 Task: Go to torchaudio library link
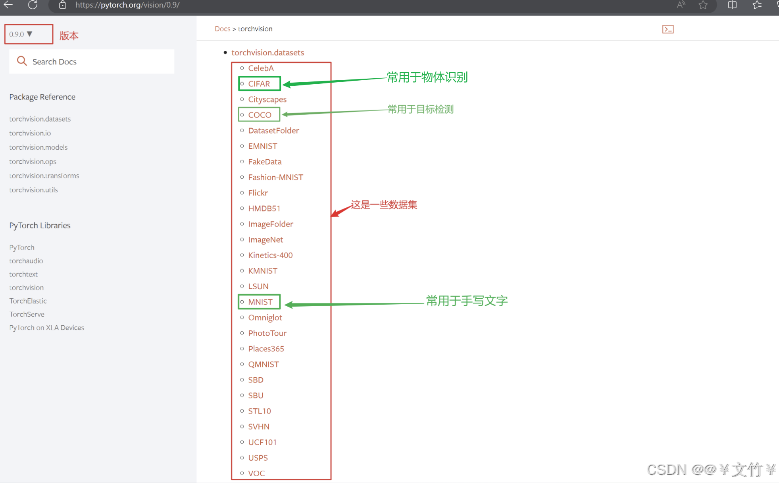(26, 261)
